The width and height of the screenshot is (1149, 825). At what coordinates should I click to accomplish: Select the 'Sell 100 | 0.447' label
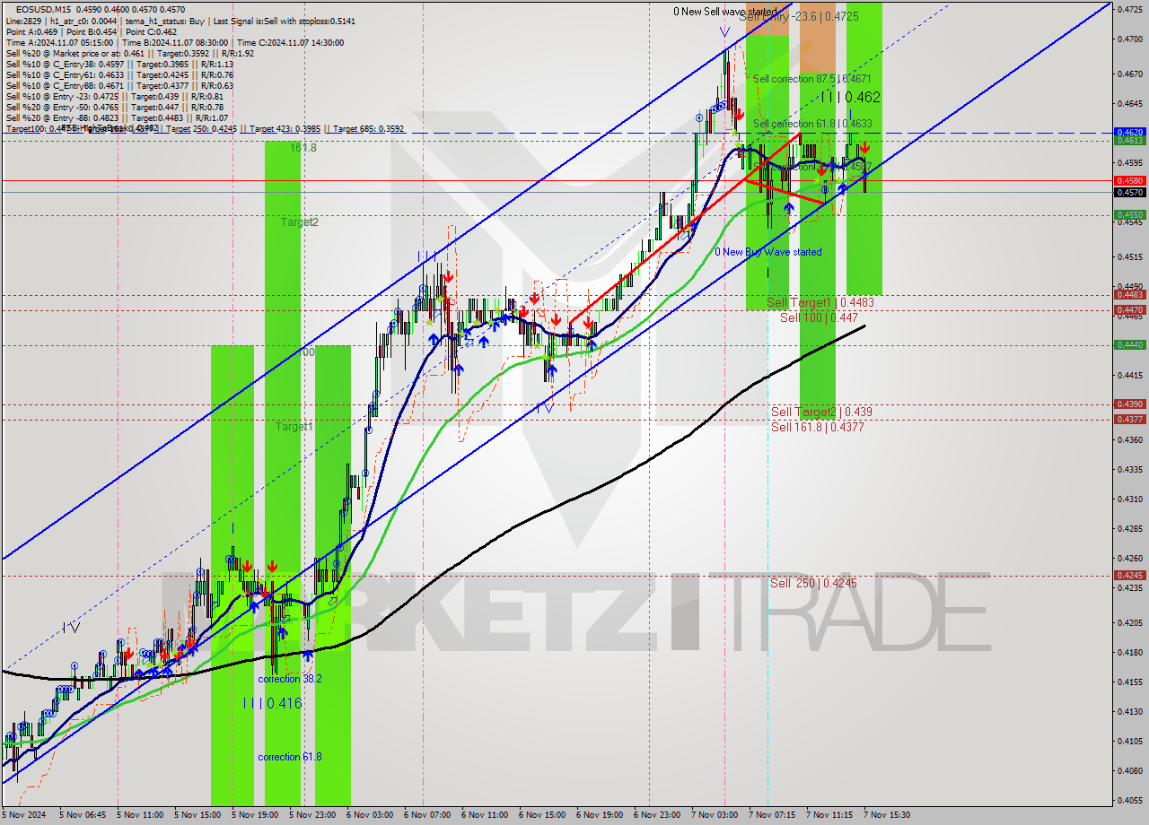click(x=819, y=317)
